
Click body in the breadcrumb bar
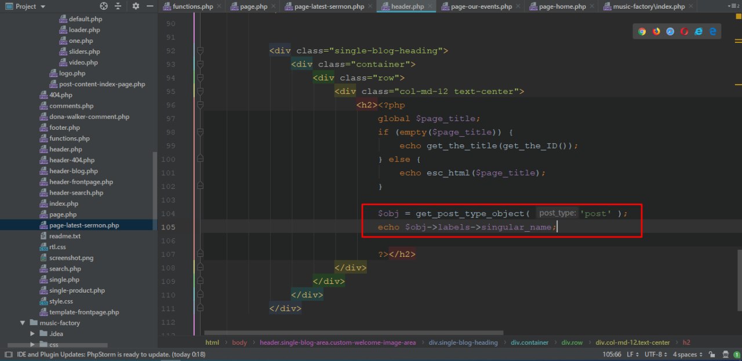point(239,342)
